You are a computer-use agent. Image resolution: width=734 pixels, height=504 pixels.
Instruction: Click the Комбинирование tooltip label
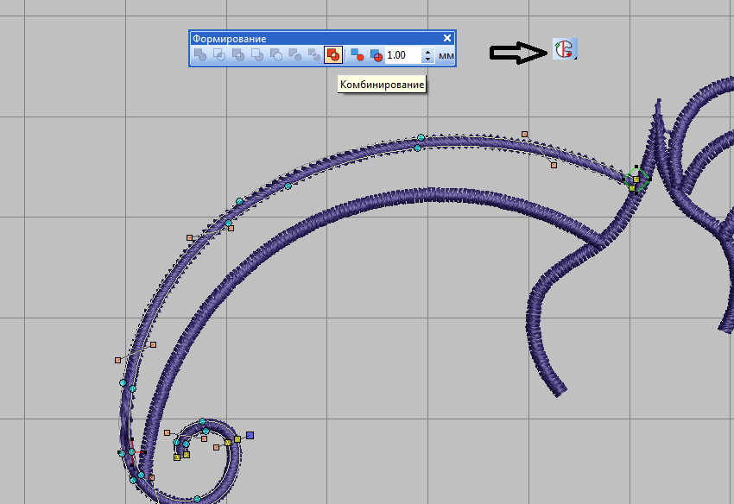coord(382,84)
